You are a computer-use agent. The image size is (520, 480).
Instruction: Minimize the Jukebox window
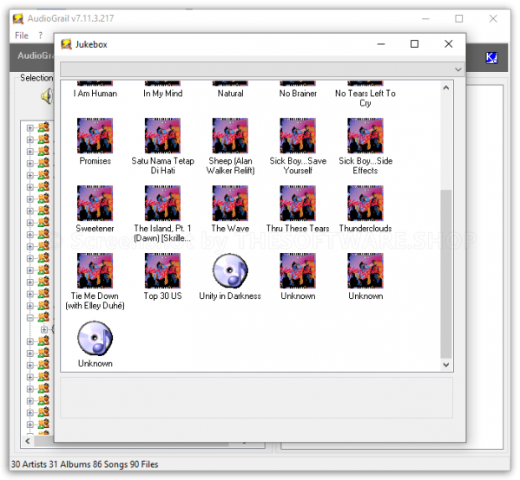click(381, 44)
